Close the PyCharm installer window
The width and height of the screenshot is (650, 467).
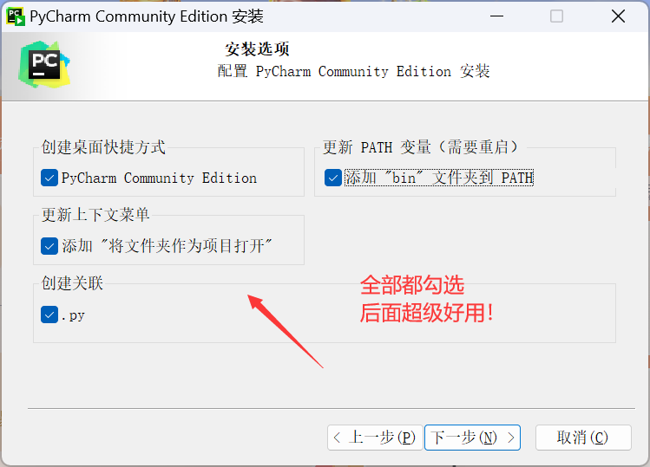(x=618, y=16)
